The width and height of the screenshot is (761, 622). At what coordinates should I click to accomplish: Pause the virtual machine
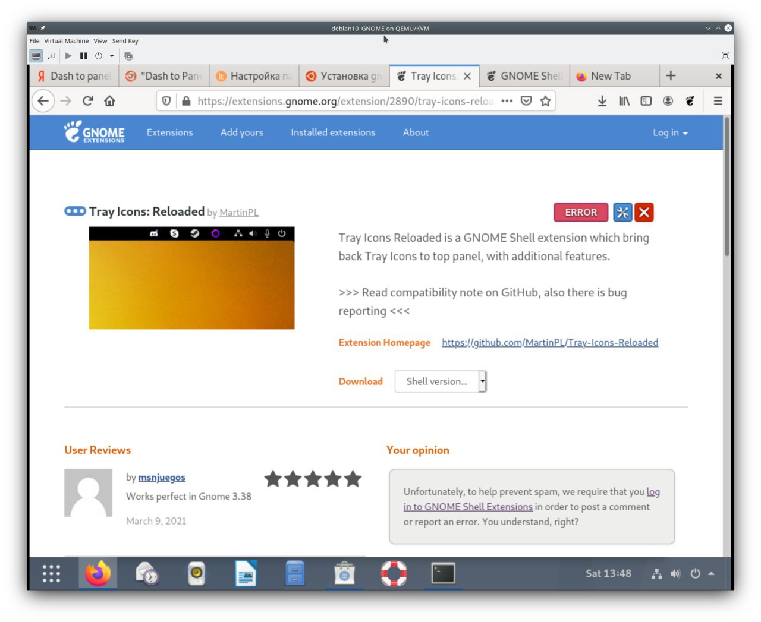click(x=83, y=56)
